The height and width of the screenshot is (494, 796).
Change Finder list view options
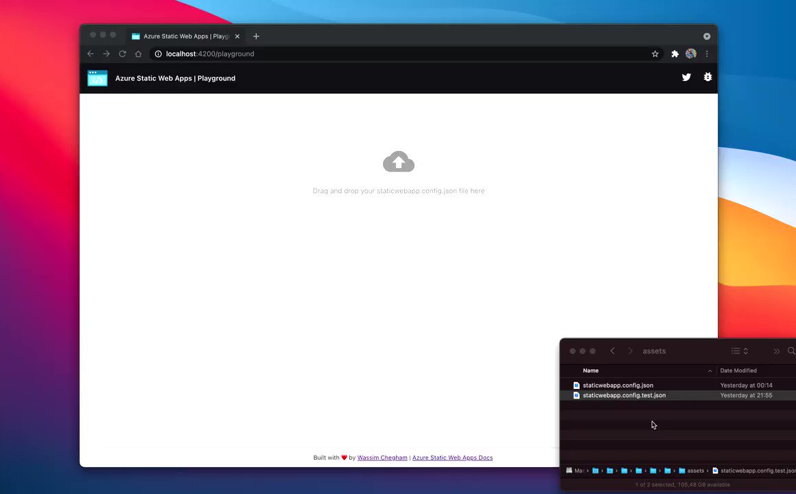pos(739,351)
